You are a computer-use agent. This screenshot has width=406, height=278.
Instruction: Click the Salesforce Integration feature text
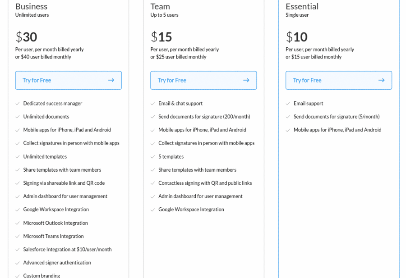click(67, 249)
